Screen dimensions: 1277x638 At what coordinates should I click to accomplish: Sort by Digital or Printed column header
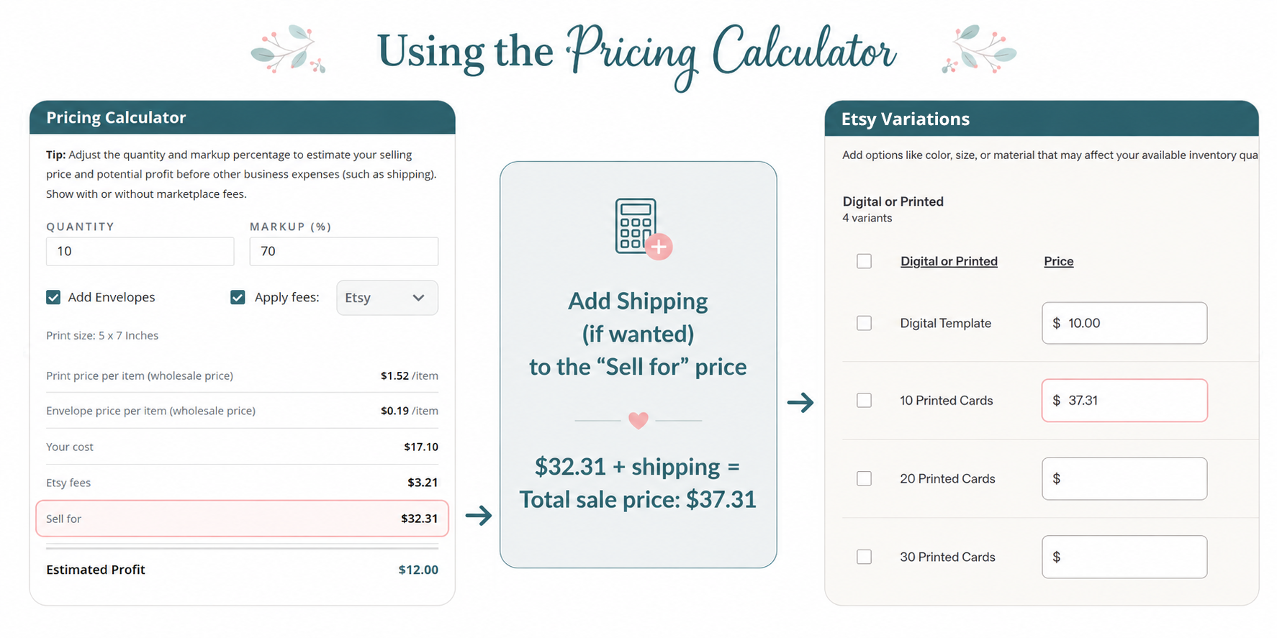click(x=949, y=261)
